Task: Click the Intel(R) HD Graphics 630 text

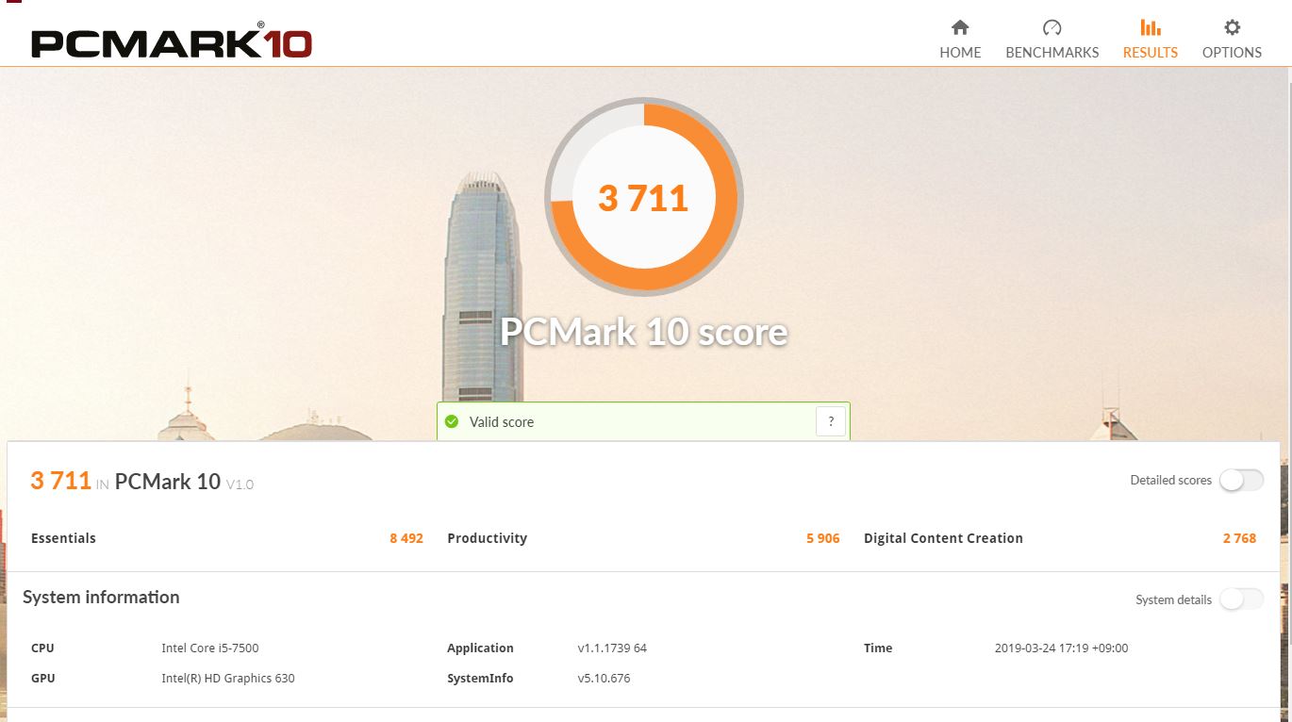Action: click(x=228, y=678)
